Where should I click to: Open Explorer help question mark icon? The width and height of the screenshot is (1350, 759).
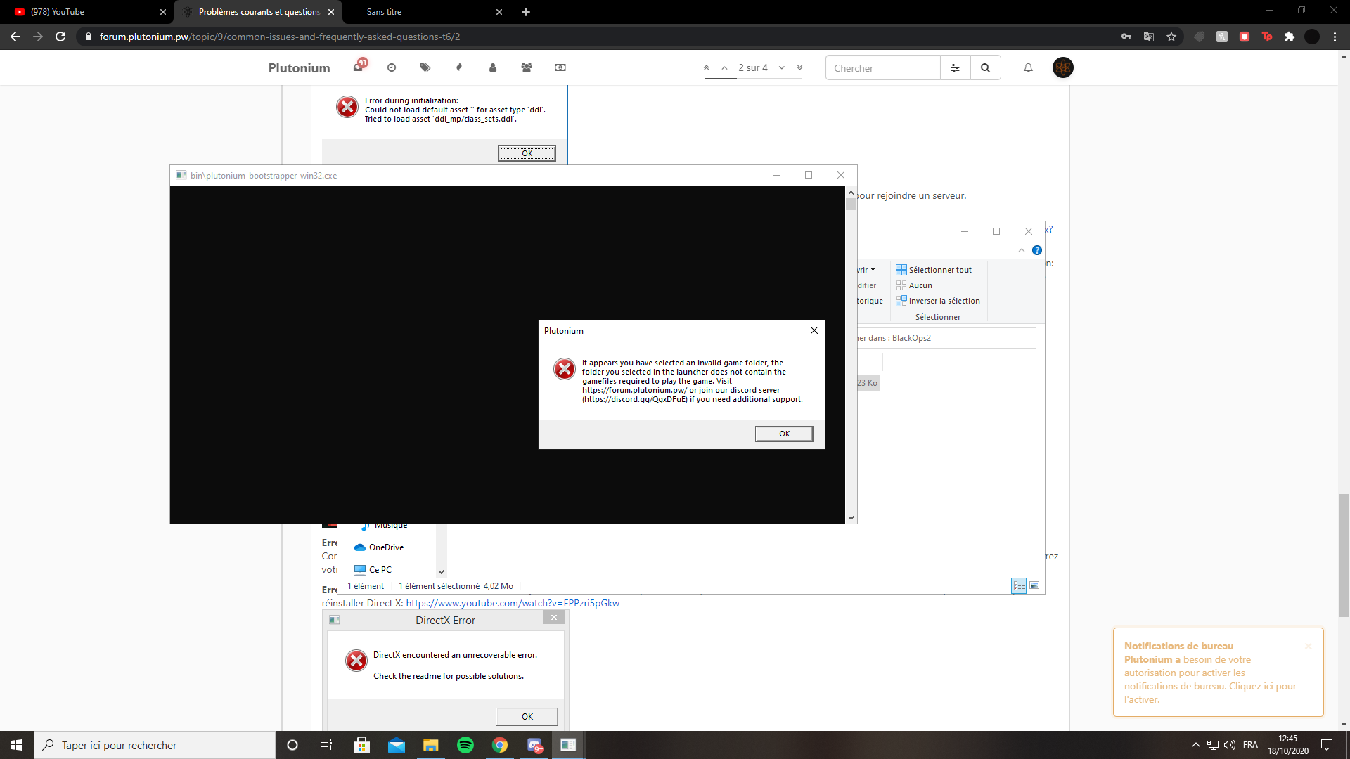click(1037, 250)
